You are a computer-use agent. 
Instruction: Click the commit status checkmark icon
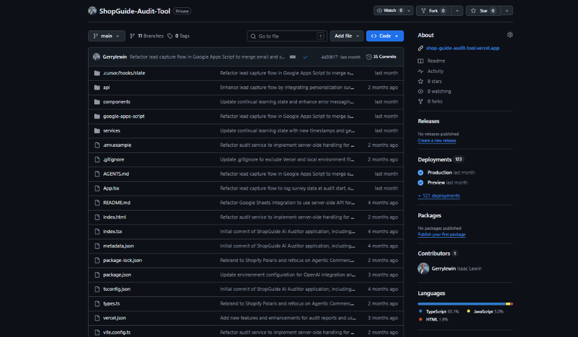point(305,57)
